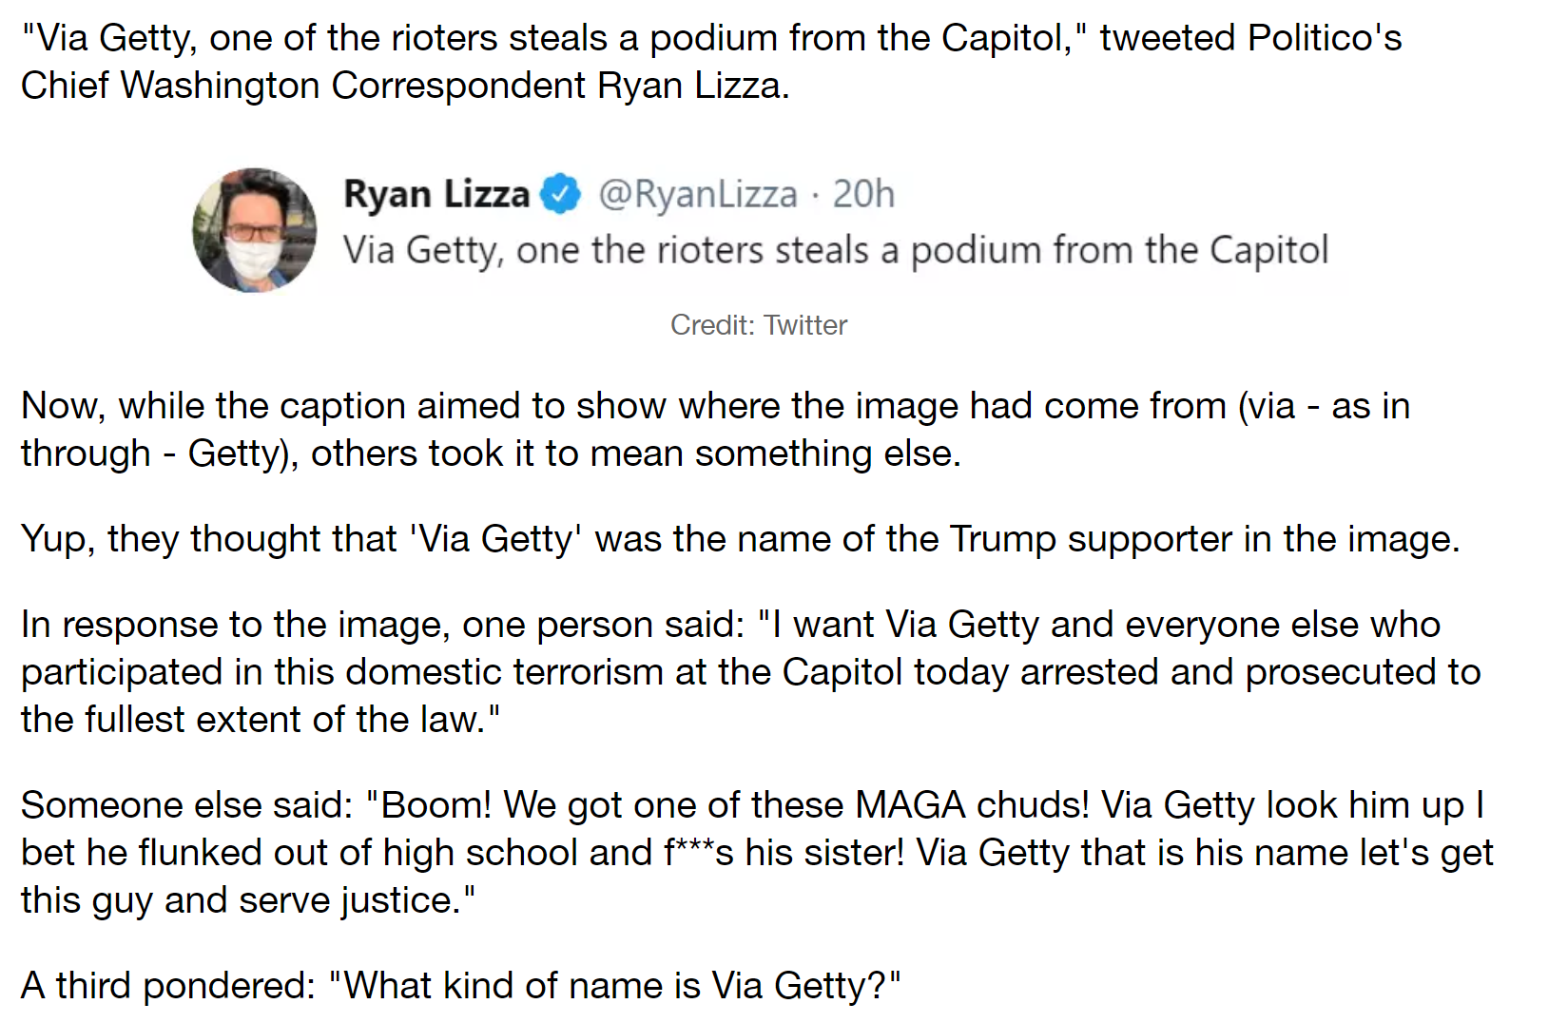Open the Ryan Lizza display name
This screenshot has height=1023, width=1568.
436,194
